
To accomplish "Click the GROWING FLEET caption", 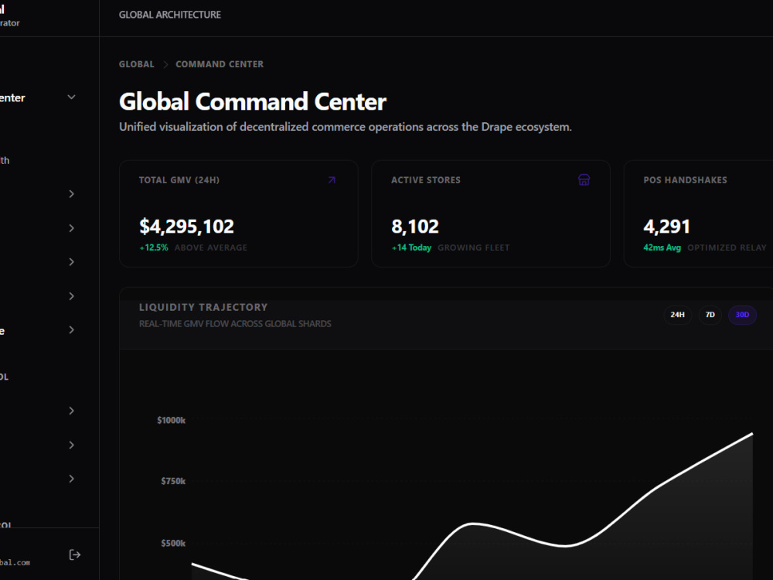I will (474, 247).
